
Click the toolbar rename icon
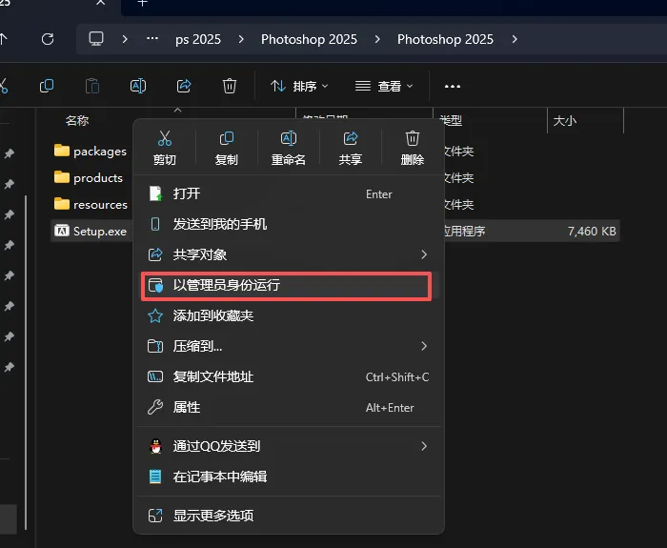click(x=138, y=86)
